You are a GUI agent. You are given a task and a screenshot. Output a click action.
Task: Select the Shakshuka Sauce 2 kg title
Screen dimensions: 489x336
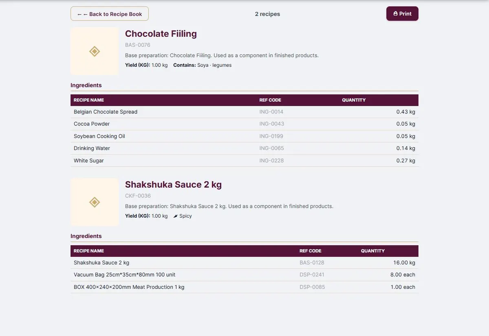click(x=173, y=185)
